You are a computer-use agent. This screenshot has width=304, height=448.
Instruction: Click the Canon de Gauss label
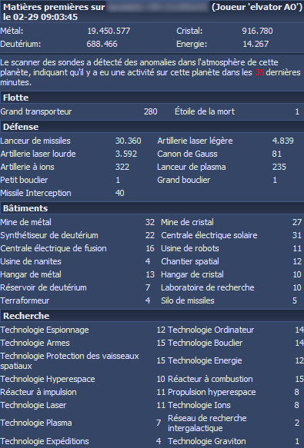[187, 154]
